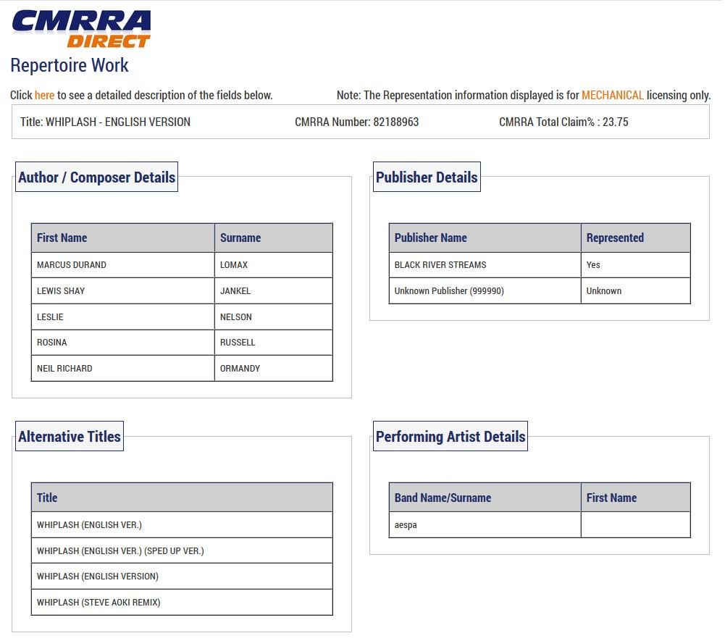Click the title 'WHIPLASH - ENGLISH VERSION'

pos(118,122)
